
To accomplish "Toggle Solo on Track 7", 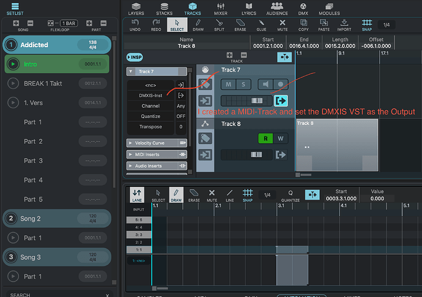I will click(x=242, y=85).
